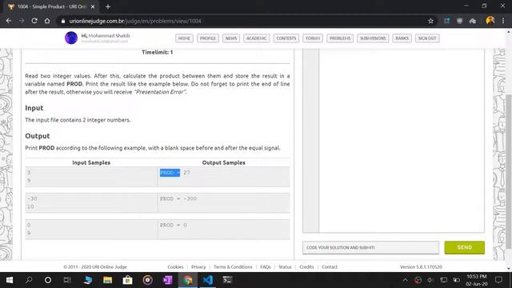The image size is (512, 288).
Task: Open the CONTESTS menu item
Action: [286, 38]
